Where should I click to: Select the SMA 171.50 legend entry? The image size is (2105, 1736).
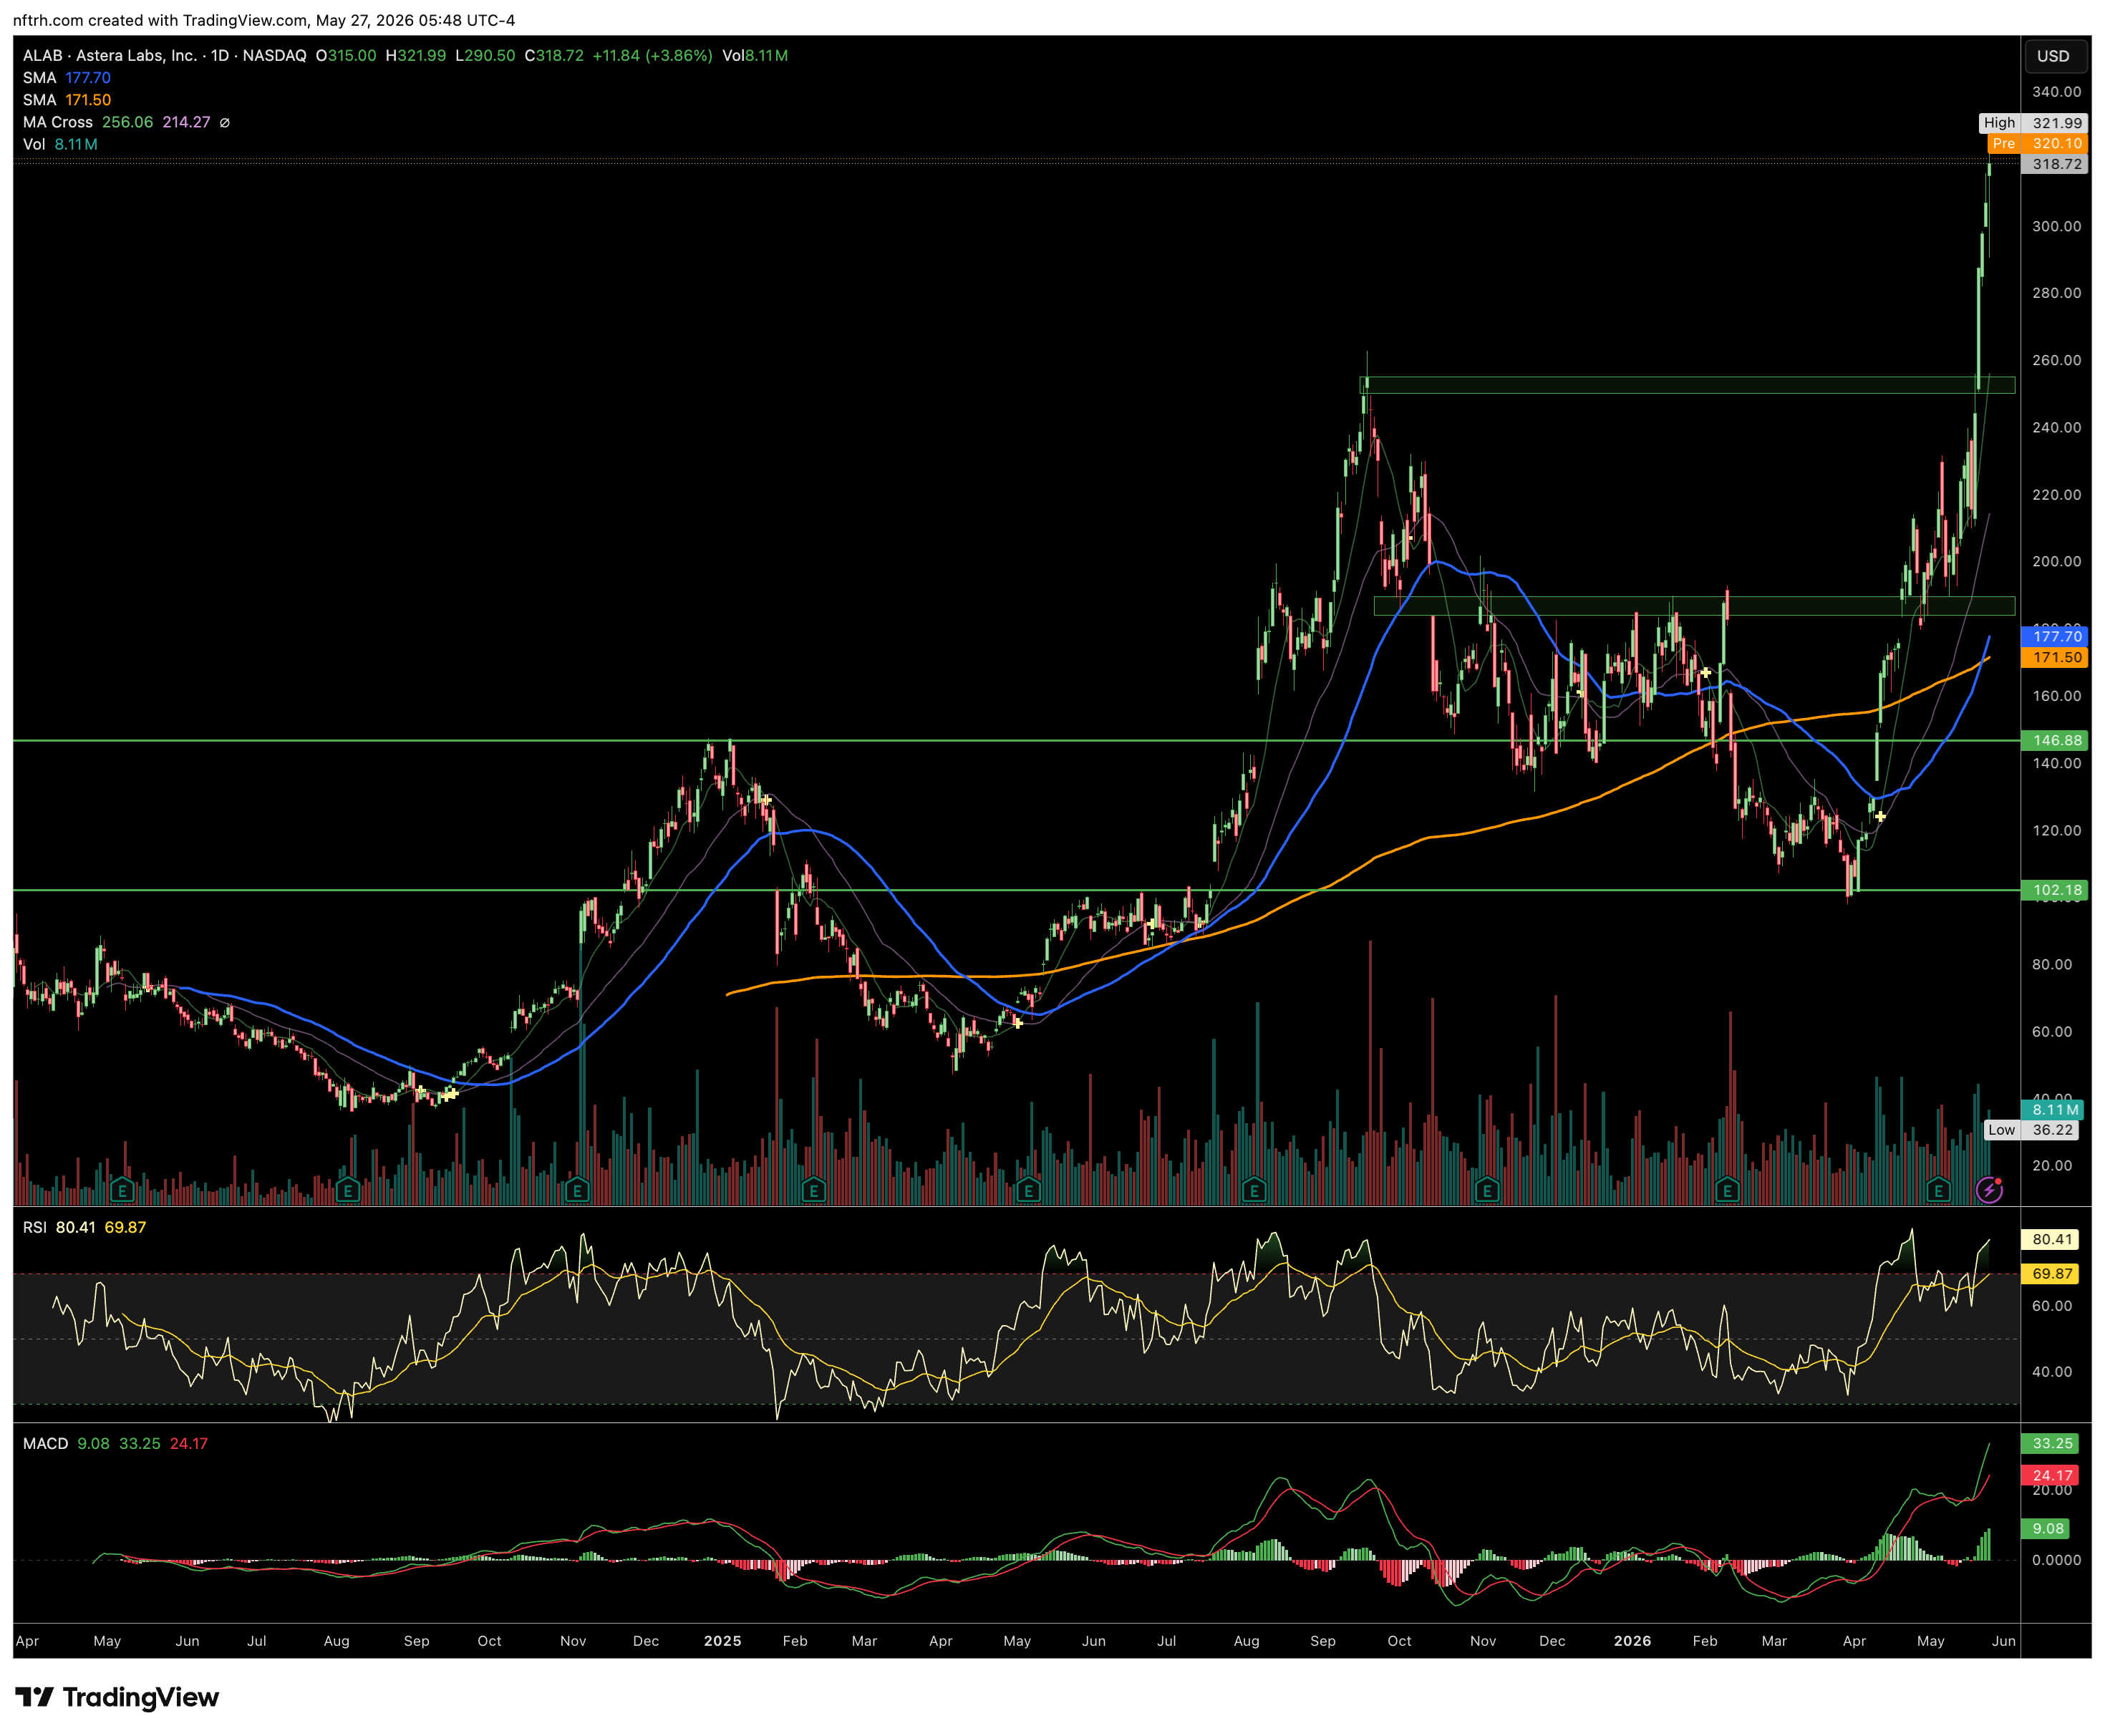[x=67, y=100]
